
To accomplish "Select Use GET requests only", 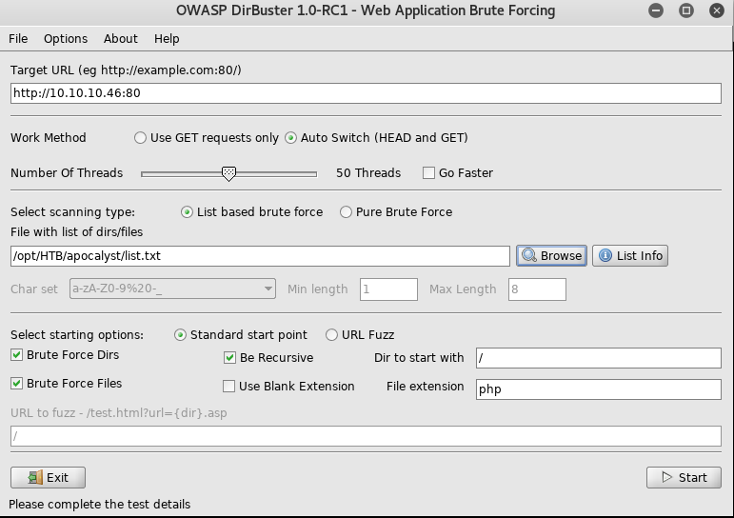I will [x=141, y=138].
